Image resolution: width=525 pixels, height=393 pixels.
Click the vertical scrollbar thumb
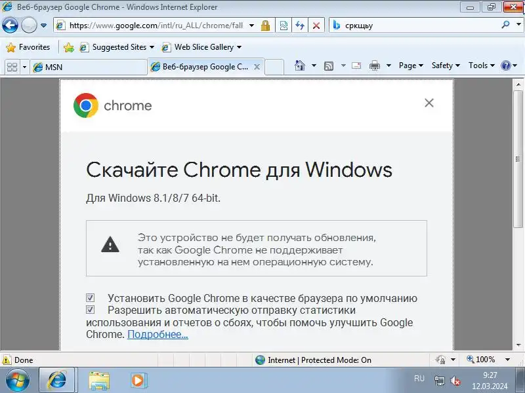[x=518, y=159]
